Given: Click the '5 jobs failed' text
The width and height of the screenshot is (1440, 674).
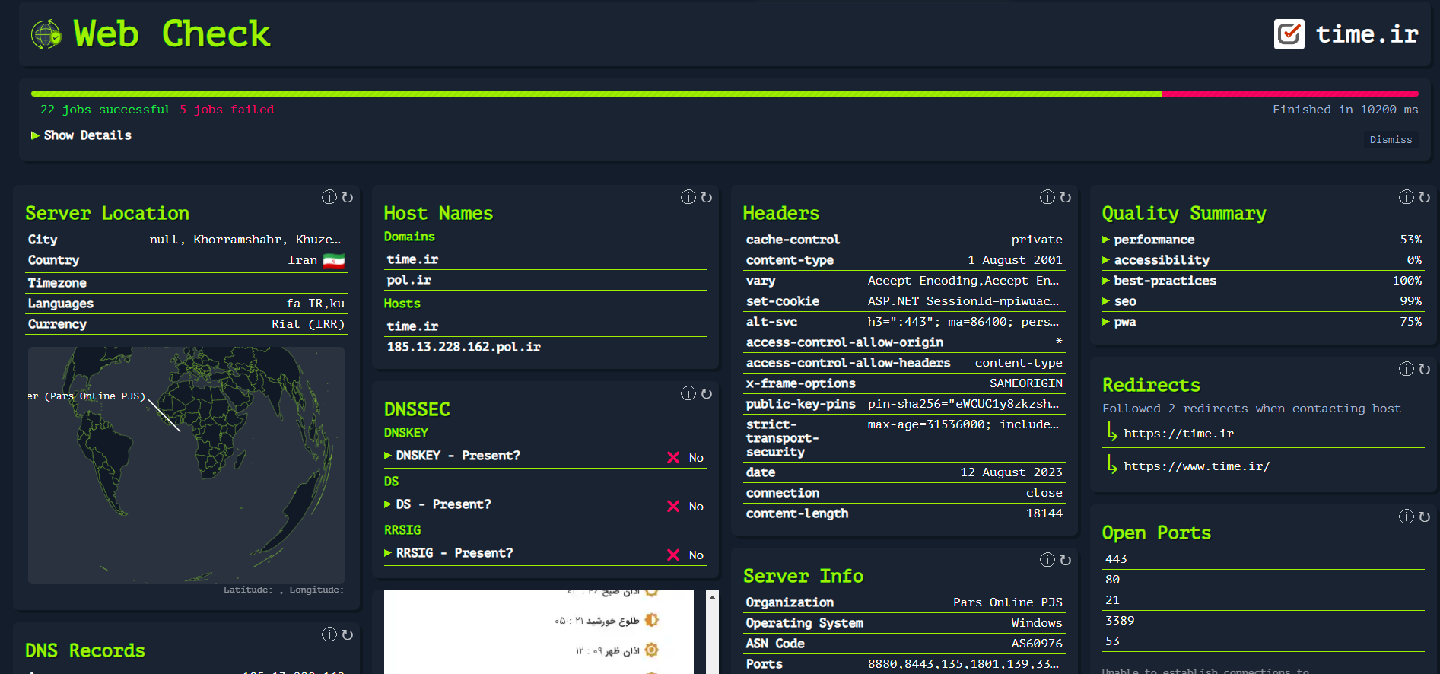Looking at the screenshot, I should 227,110.
